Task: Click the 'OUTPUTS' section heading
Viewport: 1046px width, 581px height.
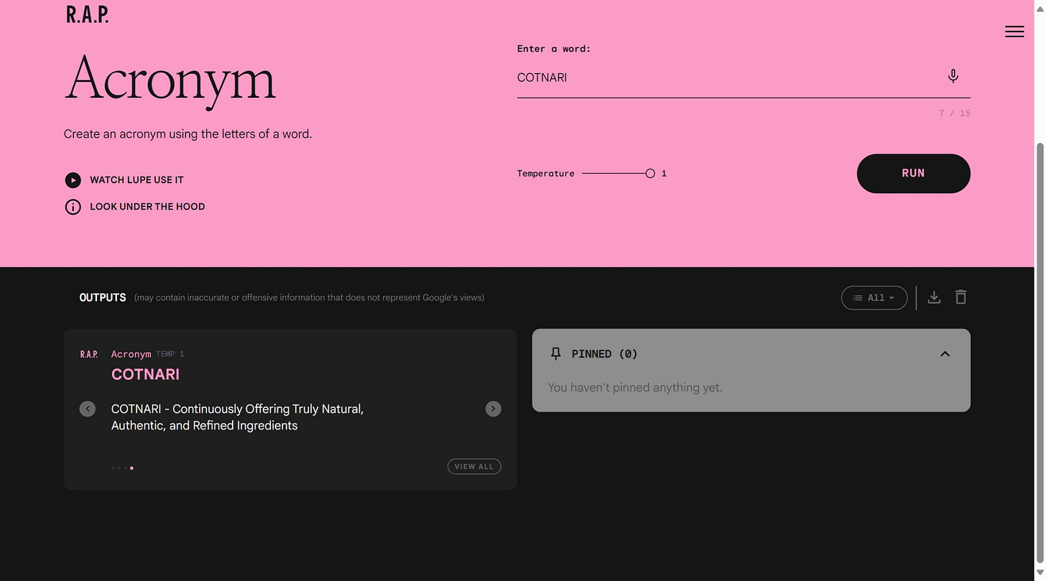Action: click(103, 297)
